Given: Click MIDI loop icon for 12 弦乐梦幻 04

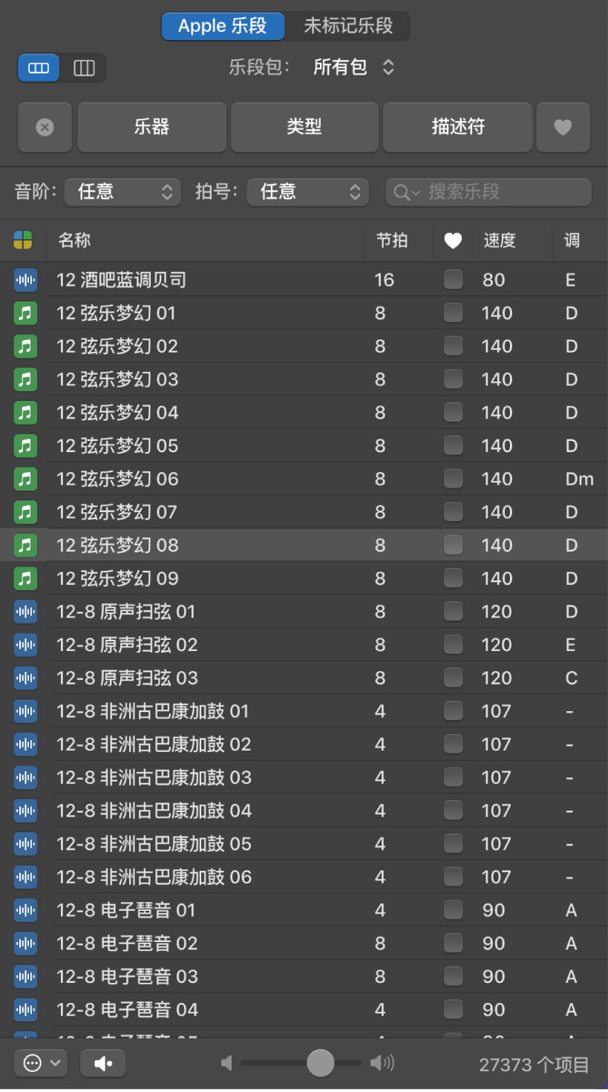Looking at the screenshot, I should coord(25,413).
